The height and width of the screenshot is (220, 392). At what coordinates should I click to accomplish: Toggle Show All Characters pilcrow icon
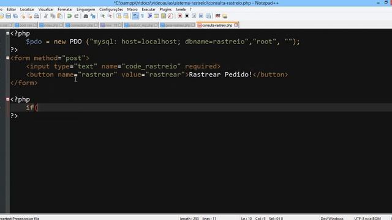tap(143, 16)
